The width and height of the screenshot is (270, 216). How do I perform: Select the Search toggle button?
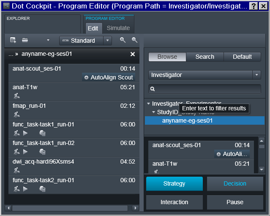[205, 57]
